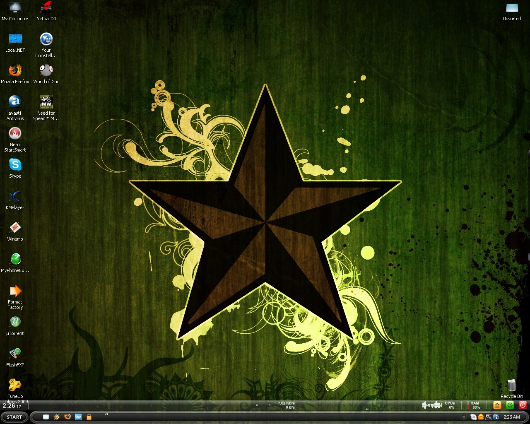Expand quick launch overflow chevron

coord(106,414)
